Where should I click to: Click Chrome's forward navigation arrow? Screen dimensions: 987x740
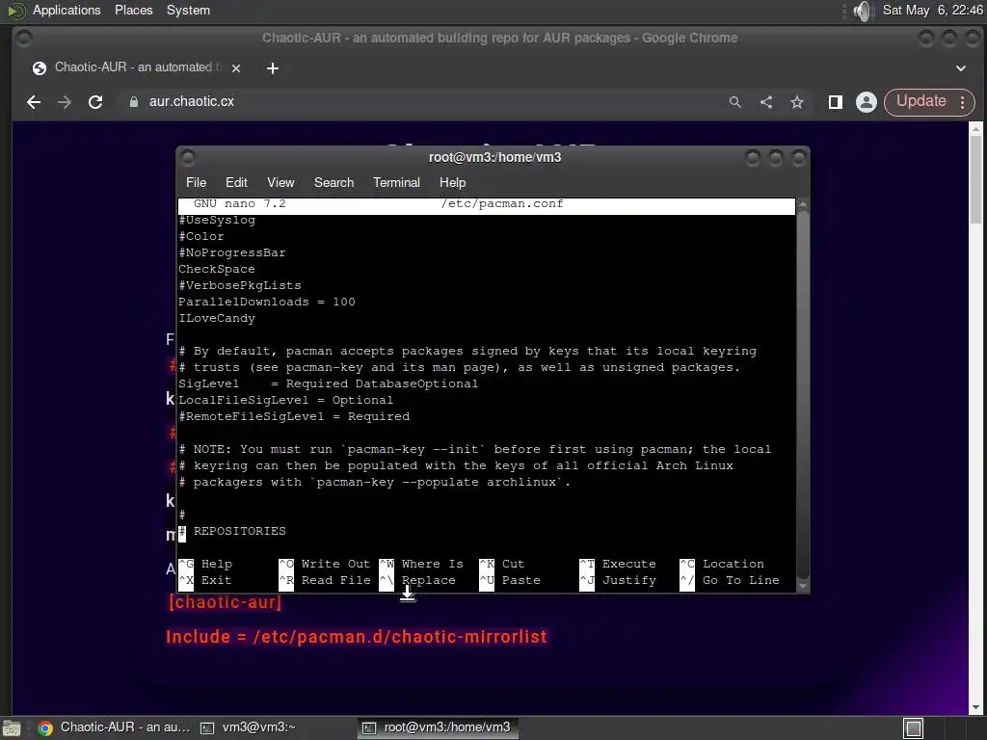[x=65, y=102]
